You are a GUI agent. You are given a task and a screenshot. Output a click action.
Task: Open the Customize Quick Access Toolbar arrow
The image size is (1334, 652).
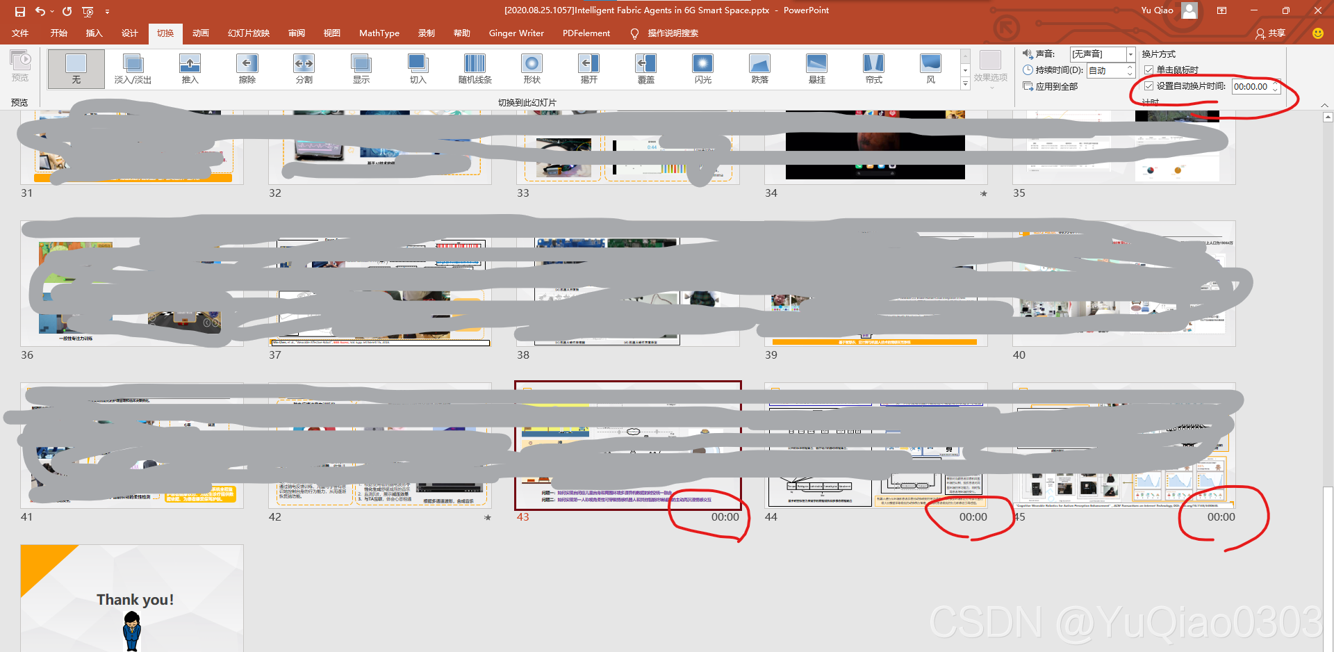coord(107,12)
